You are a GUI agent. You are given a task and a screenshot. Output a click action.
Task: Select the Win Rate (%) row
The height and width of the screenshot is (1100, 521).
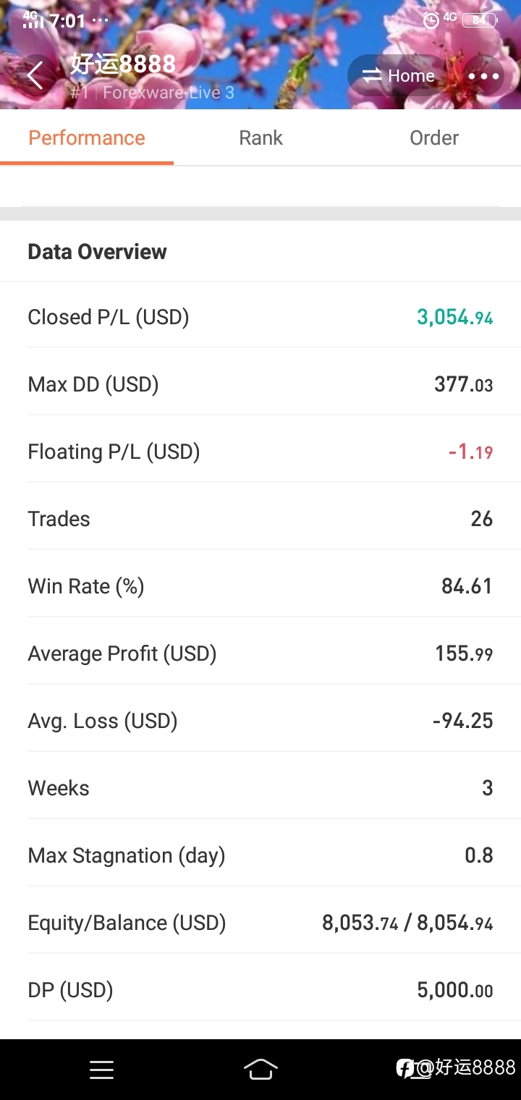click(260, 586)
